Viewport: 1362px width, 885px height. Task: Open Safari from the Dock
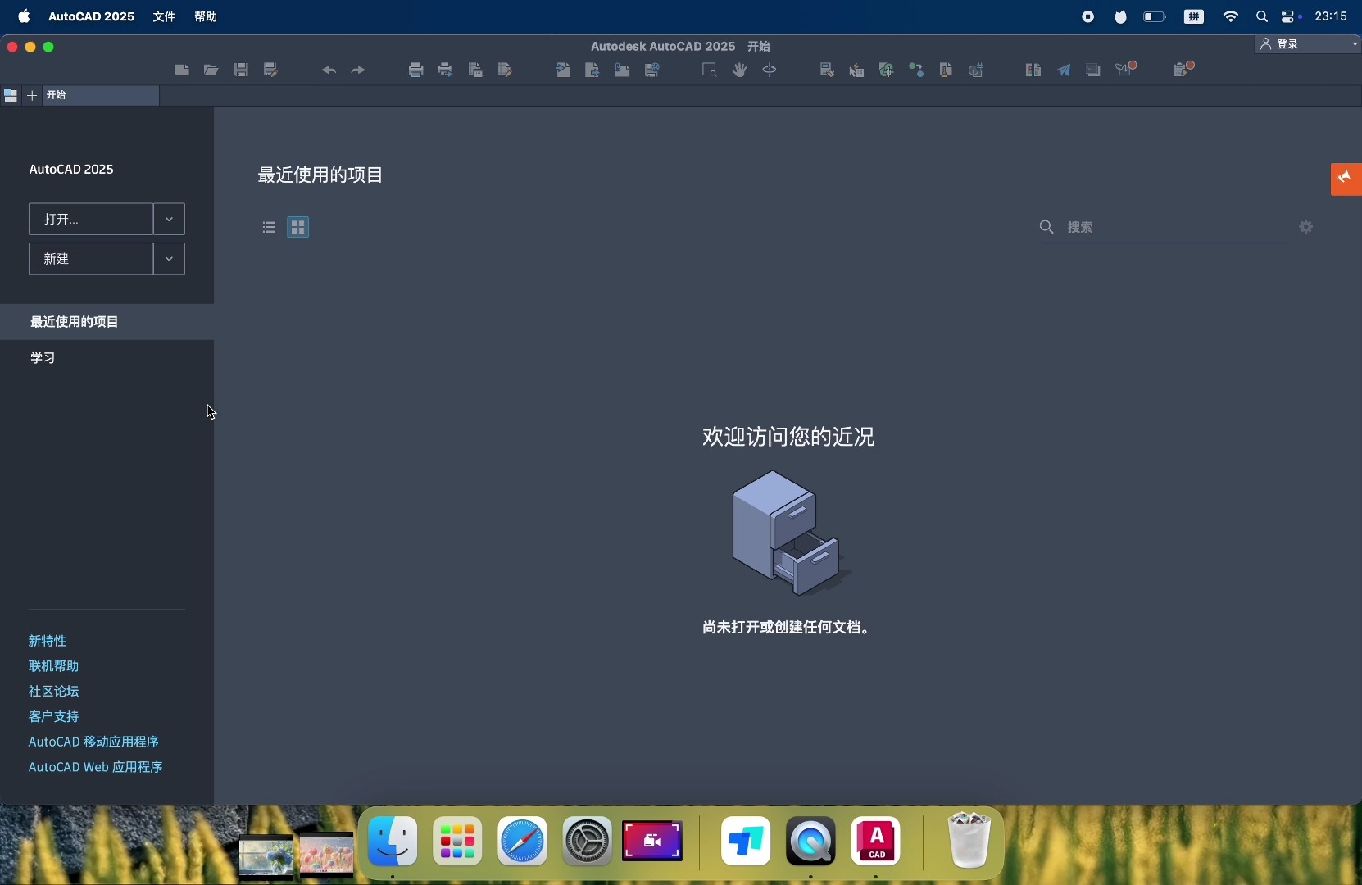click(523, 842)
